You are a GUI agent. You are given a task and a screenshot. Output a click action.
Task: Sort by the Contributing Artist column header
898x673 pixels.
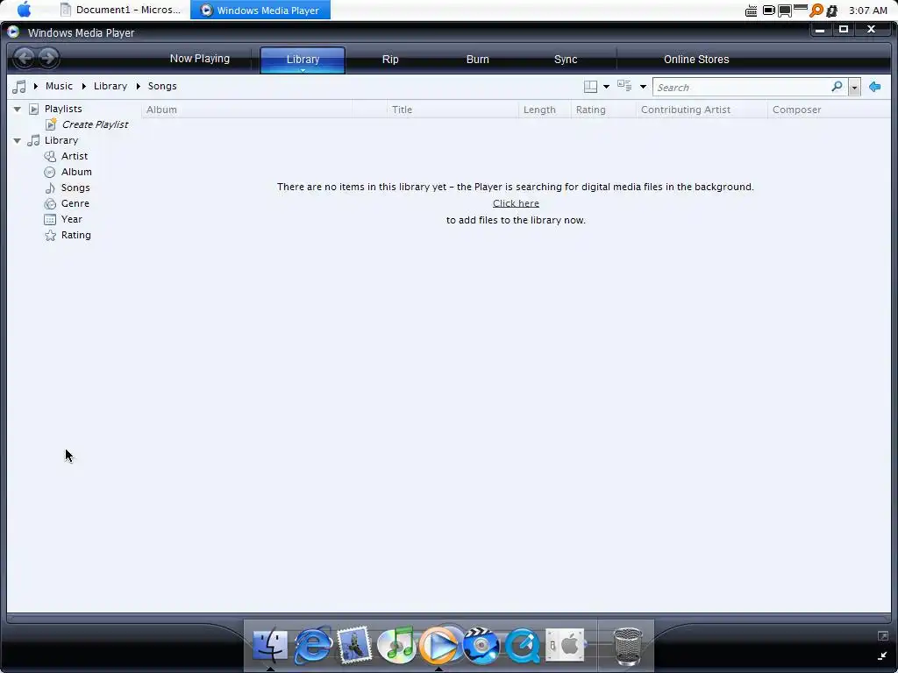coord(702,110)
